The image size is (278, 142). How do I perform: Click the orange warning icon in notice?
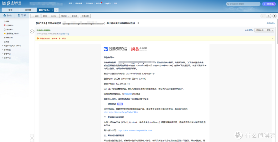tap(38, 38)
